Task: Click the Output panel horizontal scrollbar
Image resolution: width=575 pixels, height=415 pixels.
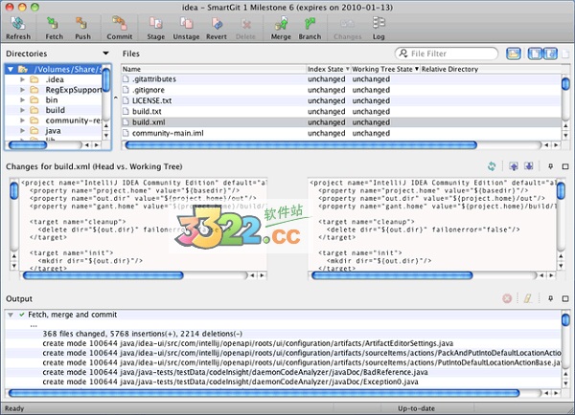Action: (264, 393)
